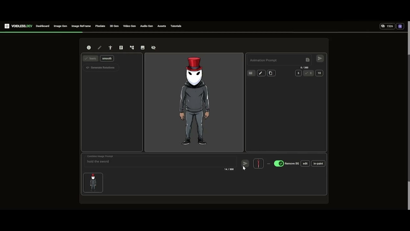Click the VOIDLESS.DEV brand link

[x=22, y=26]
